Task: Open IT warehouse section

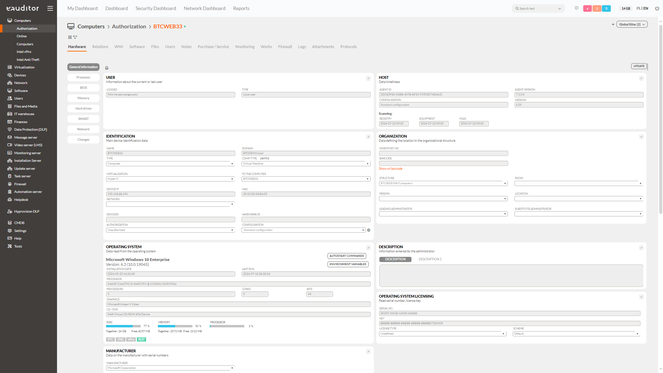Action: pyautogui.click(x=24, y=114)
